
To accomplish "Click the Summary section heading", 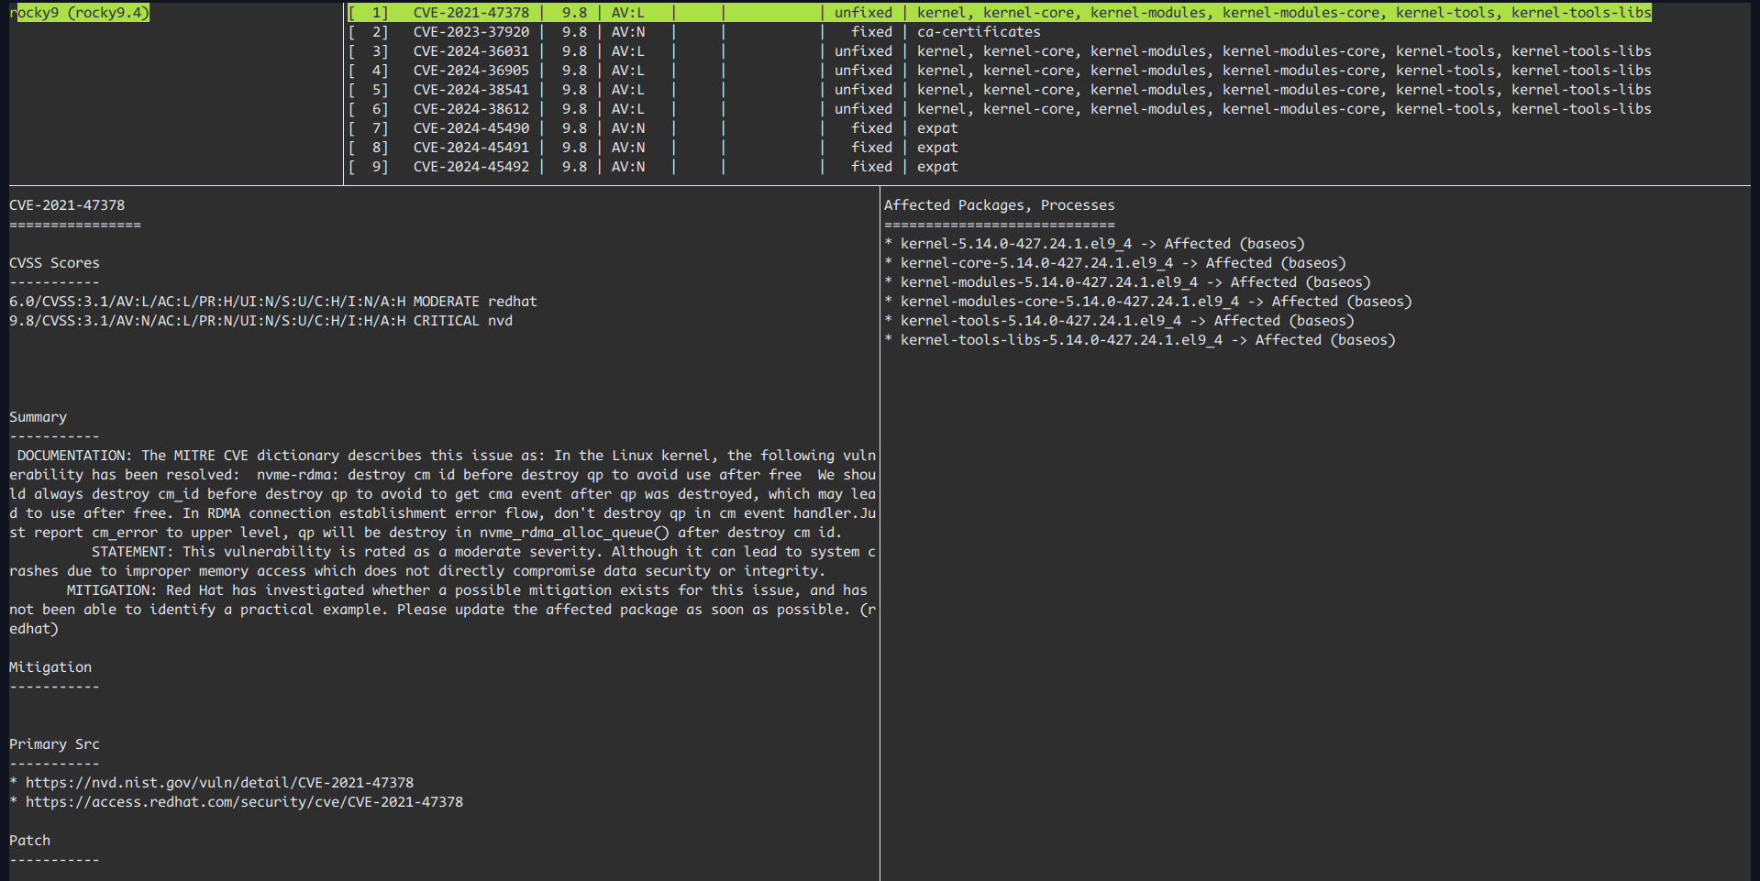I will coord(37,416).
